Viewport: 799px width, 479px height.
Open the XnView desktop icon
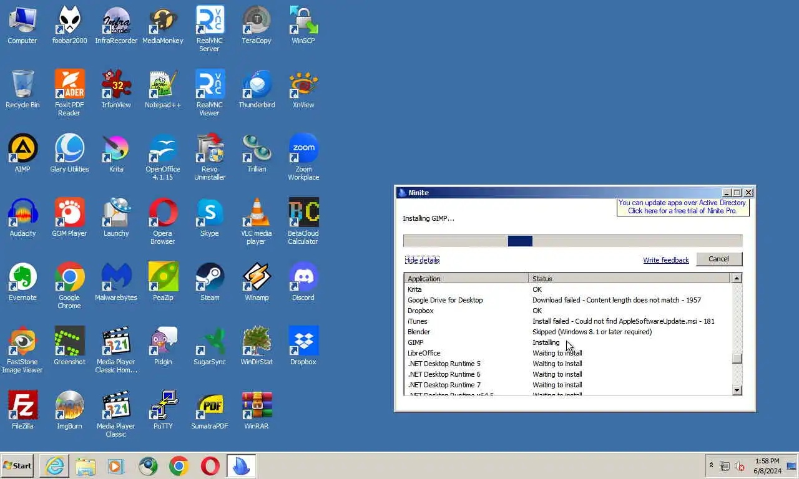click(303, 90)
